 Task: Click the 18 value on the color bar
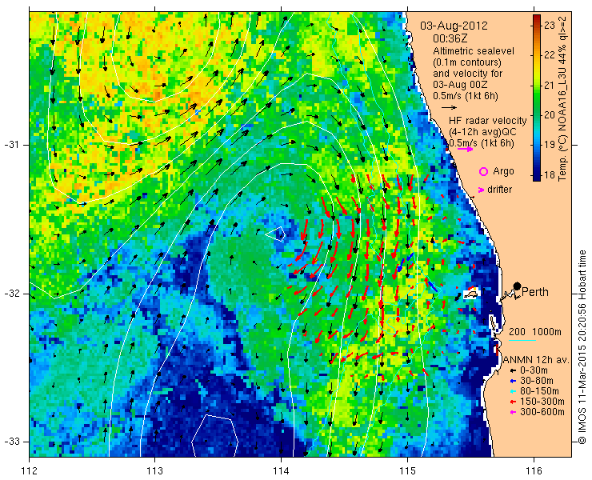pyautogui.click(x=550, y=175)
